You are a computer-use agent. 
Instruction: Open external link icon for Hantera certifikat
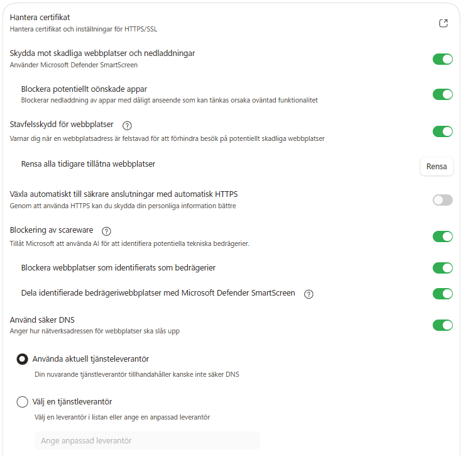click(443, 23)
